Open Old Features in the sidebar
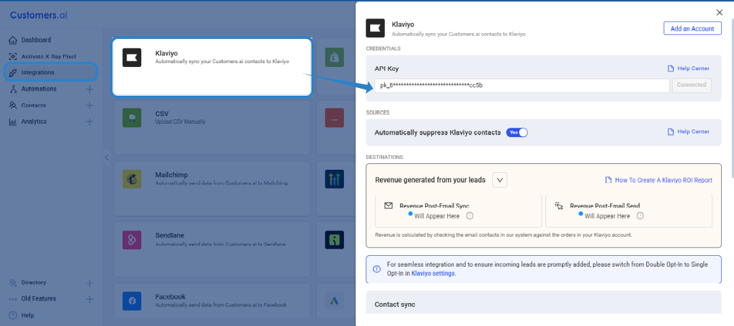This screenshot has width=734, height=326. 38,299
